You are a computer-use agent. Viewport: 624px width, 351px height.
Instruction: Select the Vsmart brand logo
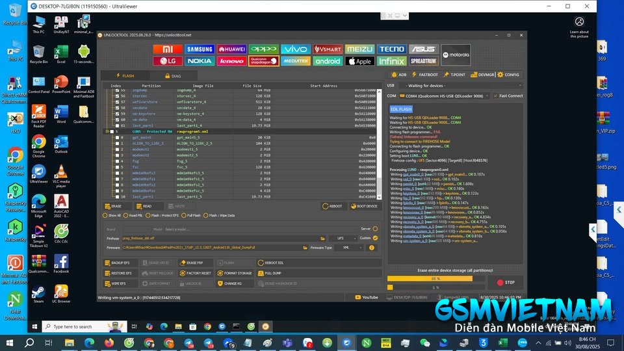(328, 49)
